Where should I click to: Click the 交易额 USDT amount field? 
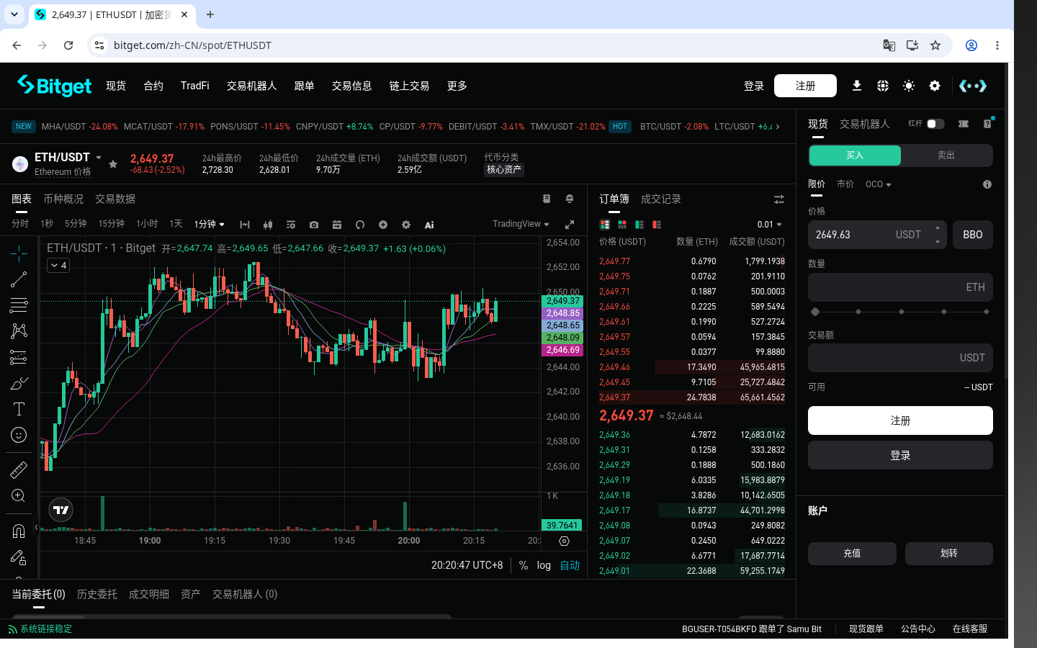tap(900, 358)
